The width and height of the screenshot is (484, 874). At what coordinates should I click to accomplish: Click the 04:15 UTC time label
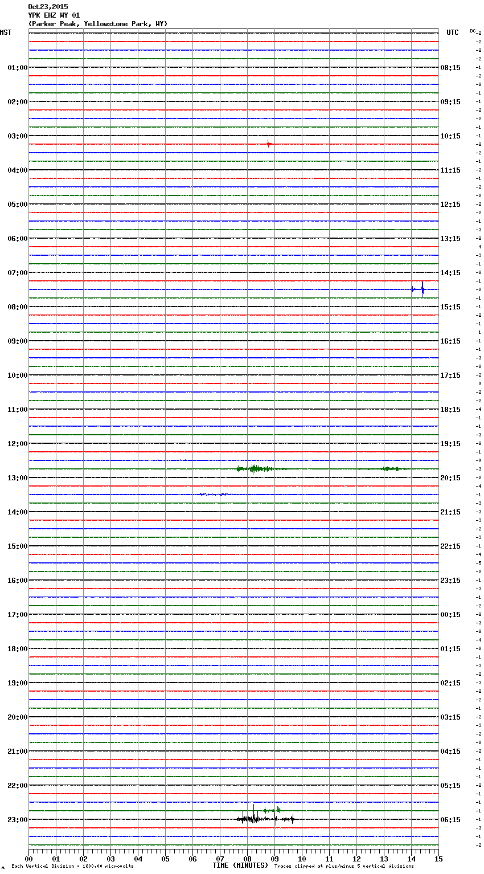tap(450, 752)
